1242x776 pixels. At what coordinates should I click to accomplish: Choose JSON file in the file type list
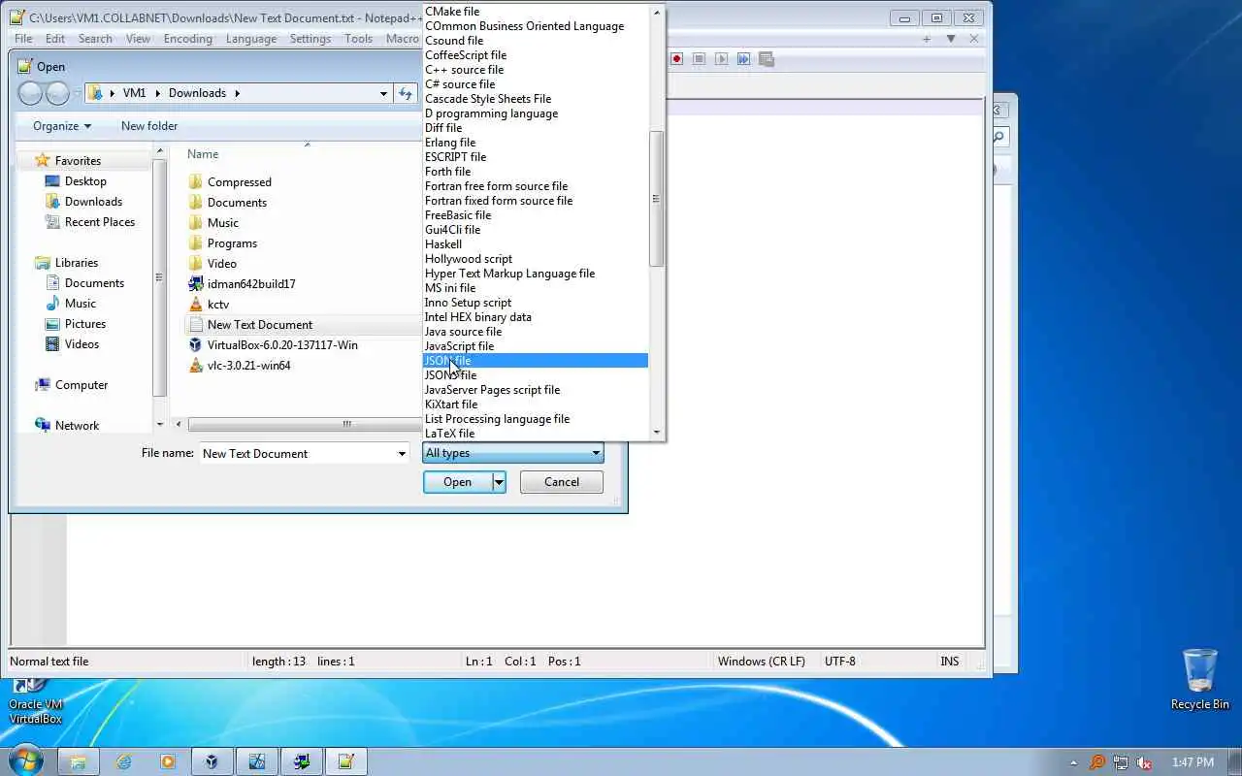(x=536, y=361)
